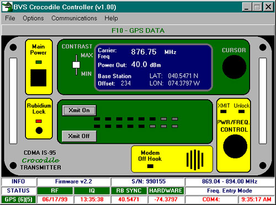Click the crocodile application icon in title bar

click(x=7, y=7)
